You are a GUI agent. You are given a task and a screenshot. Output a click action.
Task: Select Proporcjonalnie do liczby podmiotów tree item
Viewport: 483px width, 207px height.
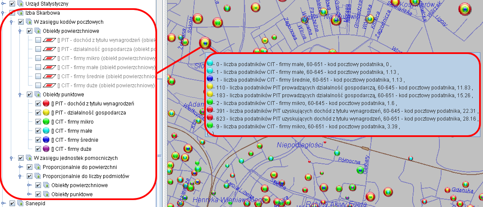(x=85, y=176)
